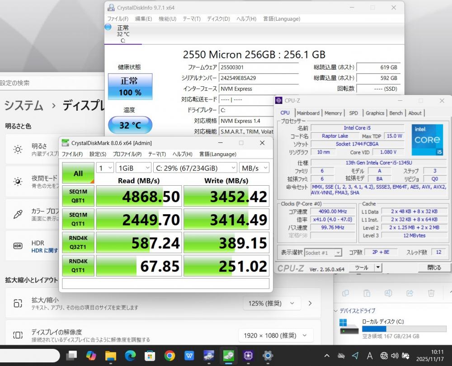
Task: Open the 機能(U) menu in CrystalDiskInfo
Action: (x=167, y=19)
